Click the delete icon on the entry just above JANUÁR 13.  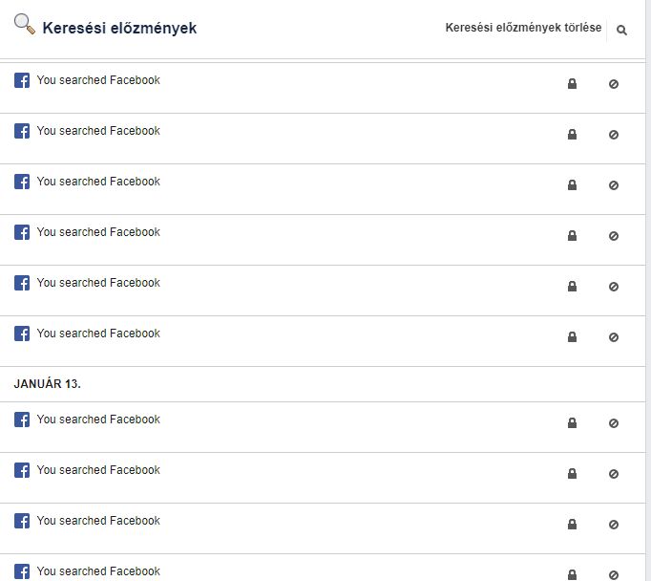(614, 337)
